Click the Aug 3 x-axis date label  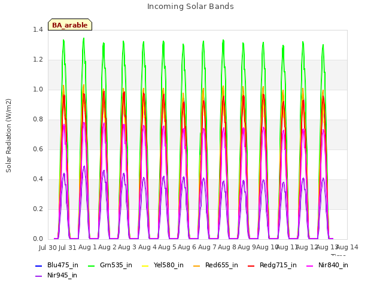tap(127, 247)
